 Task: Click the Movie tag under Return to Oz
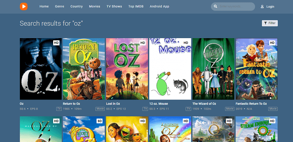[100, 109]
